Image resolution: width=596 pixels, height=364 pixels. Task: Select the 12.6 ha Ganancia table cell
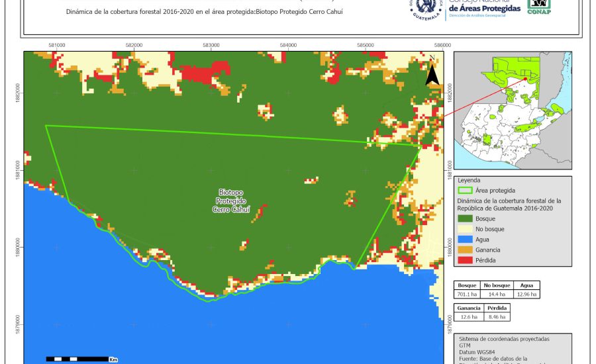(x=468, y=317)
